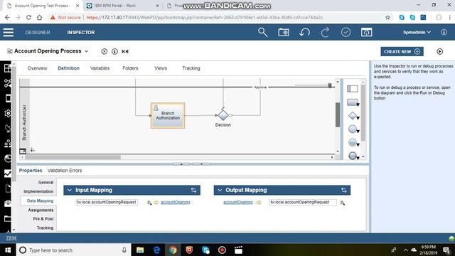
Task: Select the Branch Authorizer lane label
Action: pos(24,122)
